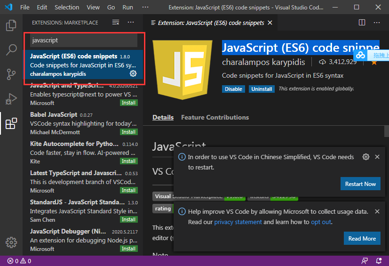Install Latest TypeScript and Javascript extension

click(x=129, y=190)
